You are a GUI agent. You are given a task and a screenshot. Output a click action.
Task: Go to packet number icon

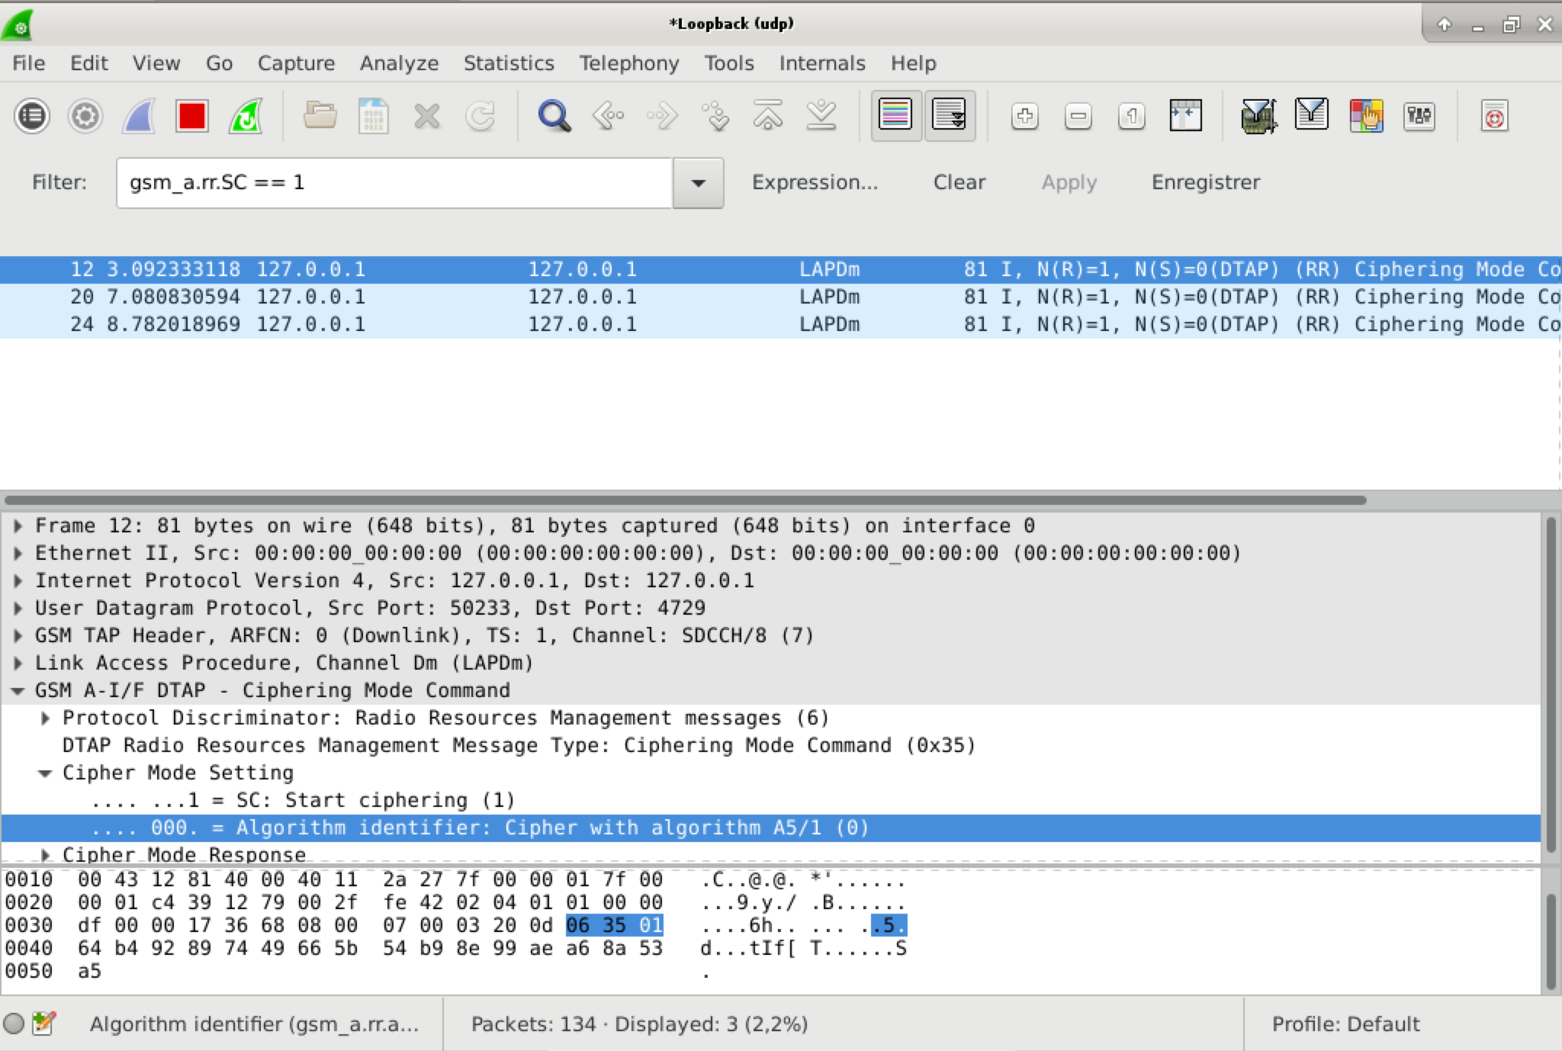[715, 117]
